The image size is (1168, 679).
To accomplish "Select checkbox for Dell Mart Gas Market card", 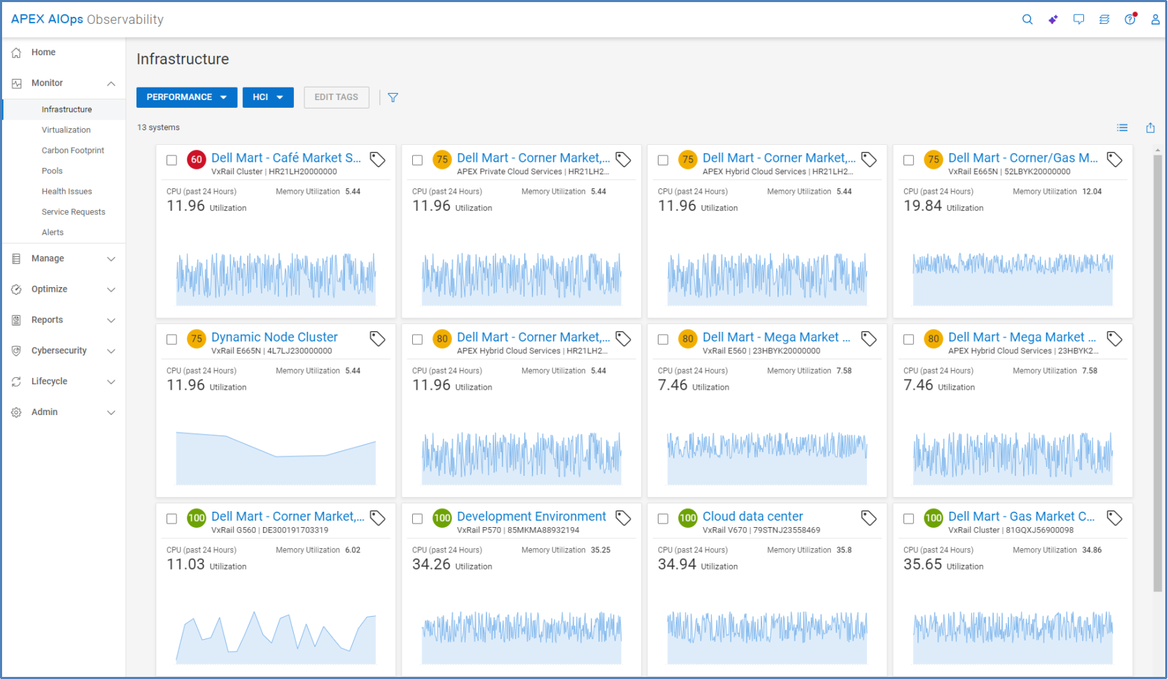I will tap(908, 519).
